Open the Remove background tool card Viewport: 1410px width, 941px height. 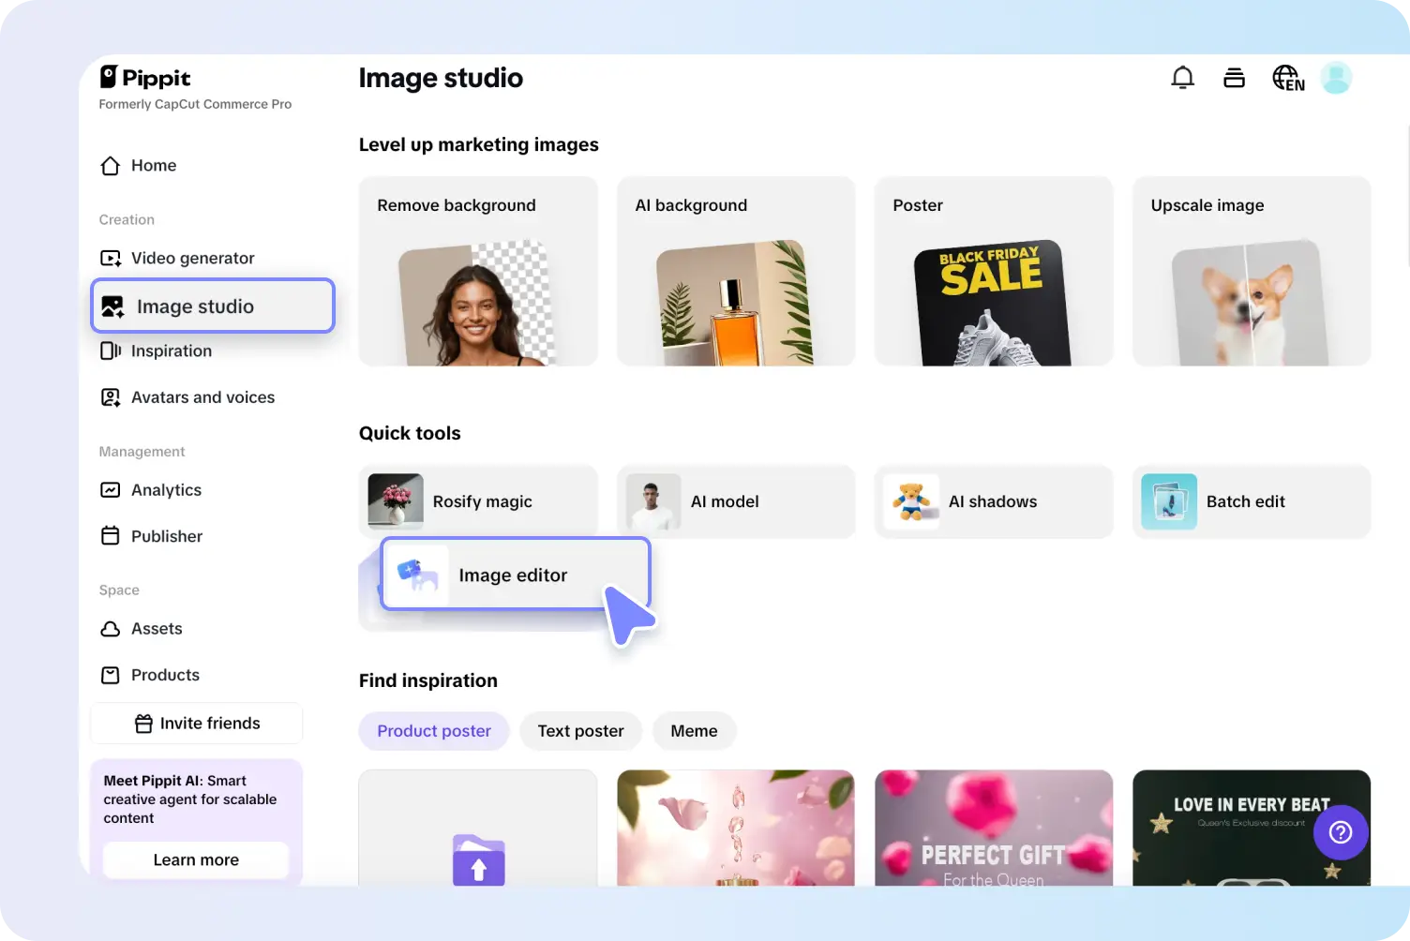478,271
